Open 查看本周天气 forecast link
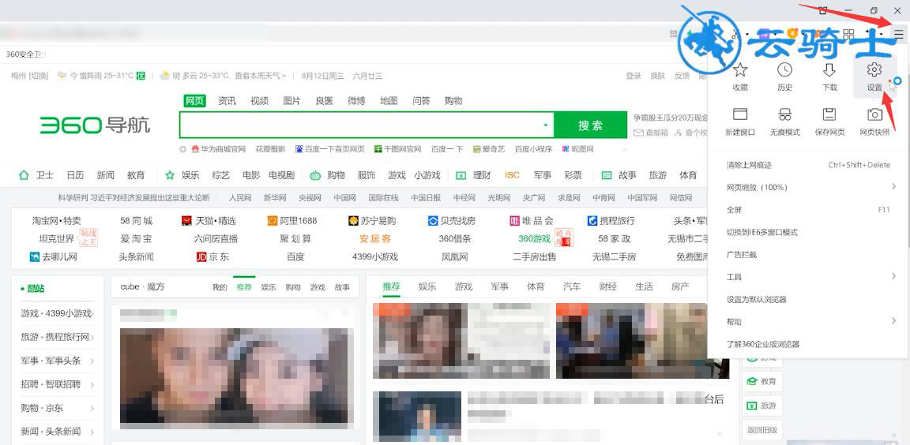 pyautogui.click(x=260, y=76)
